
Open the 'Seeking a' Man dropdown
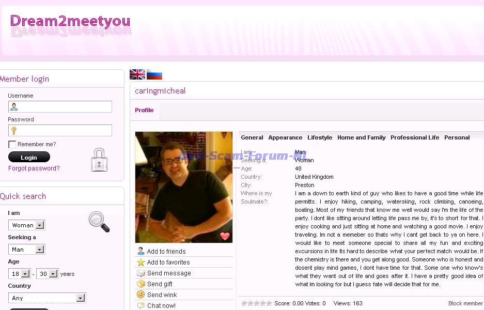click(x=27, y=250)
